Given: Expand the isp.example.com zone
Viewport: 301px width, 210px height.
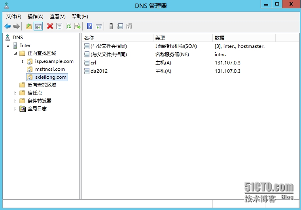Looking at the screenshot, I should pos(23,61).
